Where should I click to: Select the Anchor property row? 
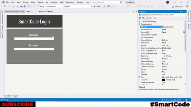[x=162, y=45]
